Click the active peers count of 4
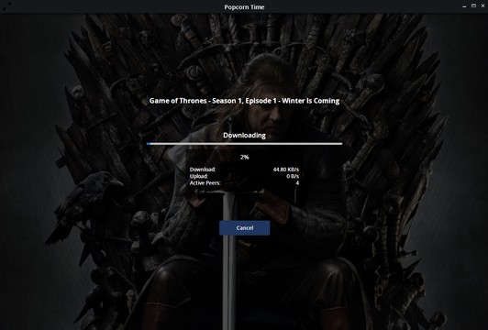Viewport: 488px width, 330px height. click(x=297, y=183)
